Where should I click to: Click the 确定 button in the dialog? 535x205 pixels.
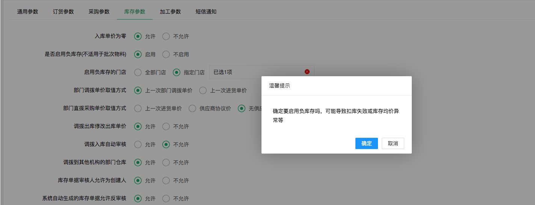(x=366, y=143)
